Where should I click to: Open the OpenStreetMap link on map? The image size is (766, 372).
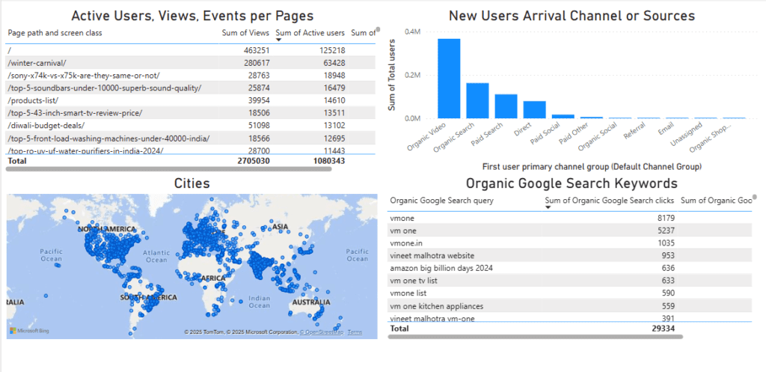[x=322, y=332]
